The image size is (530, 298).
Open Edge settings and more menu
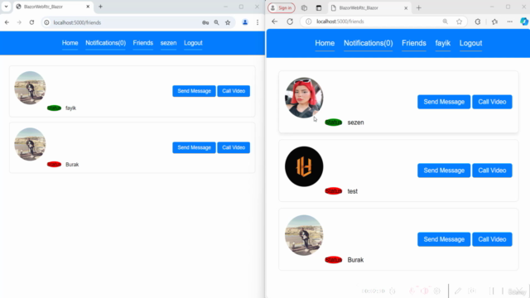pos(510,22)
